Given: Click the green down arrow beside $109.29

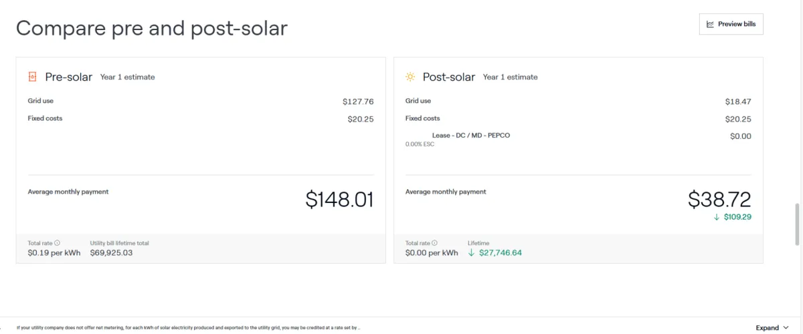Looking at the screenshot, I should [x=717, y=217].
